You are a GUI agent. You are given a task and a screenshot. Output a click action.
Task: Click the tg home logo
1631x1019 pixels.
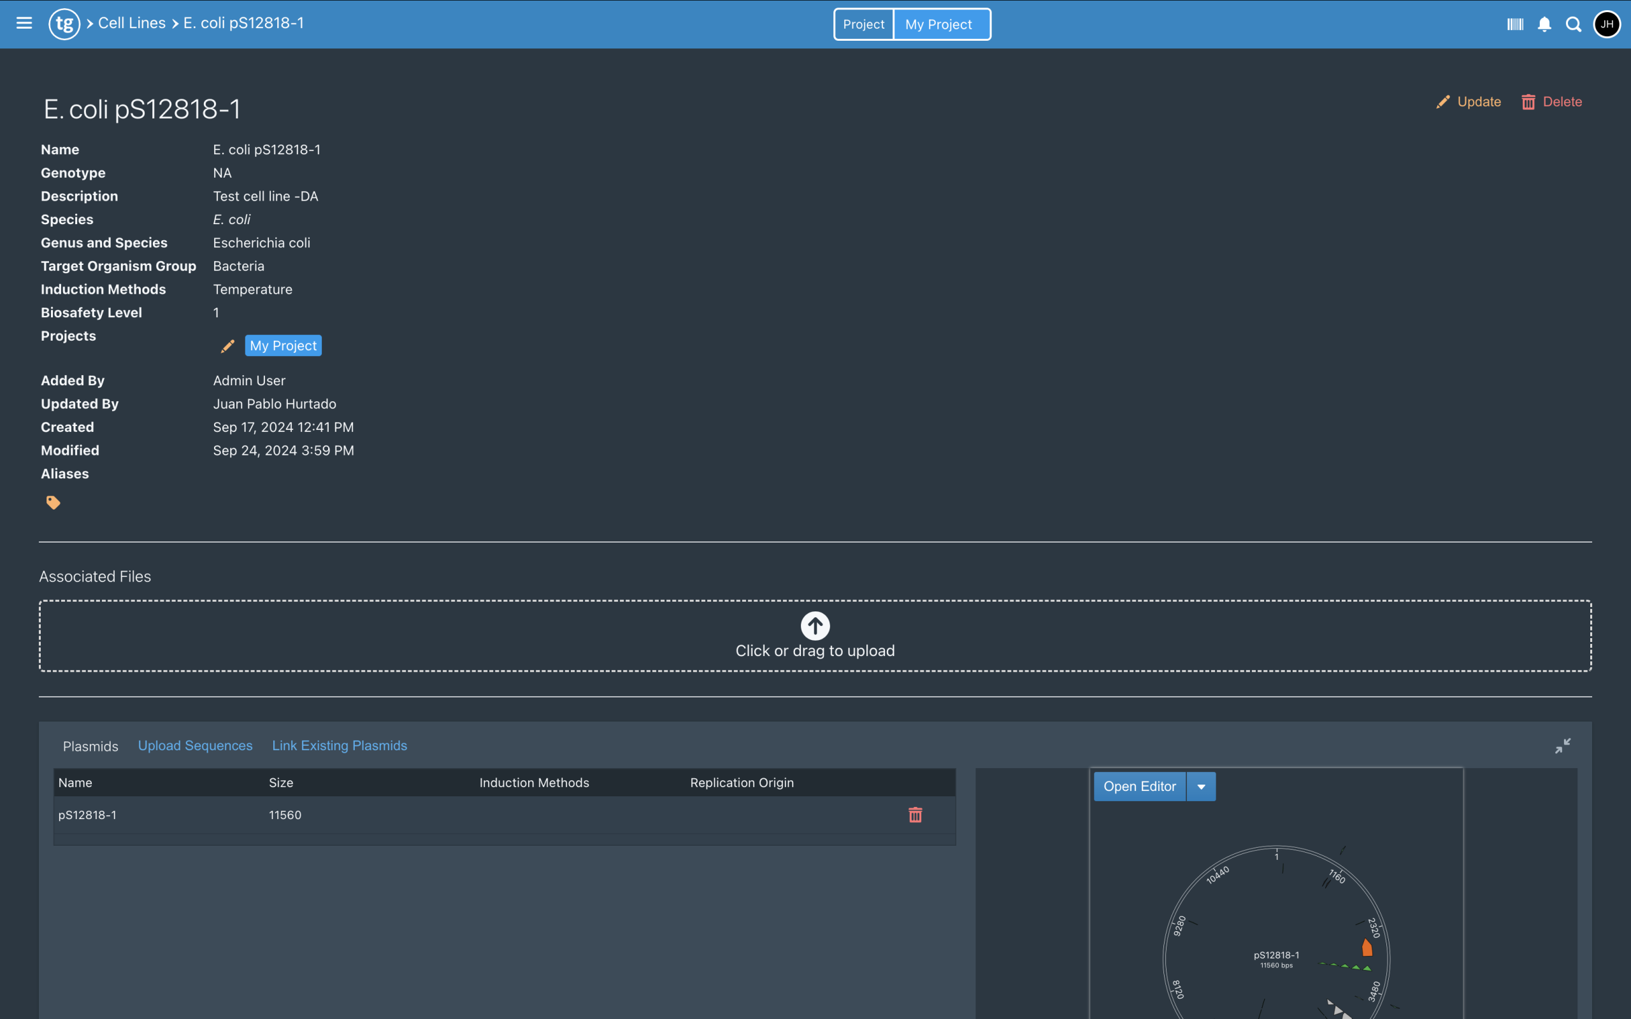click(x=64, y=24)
